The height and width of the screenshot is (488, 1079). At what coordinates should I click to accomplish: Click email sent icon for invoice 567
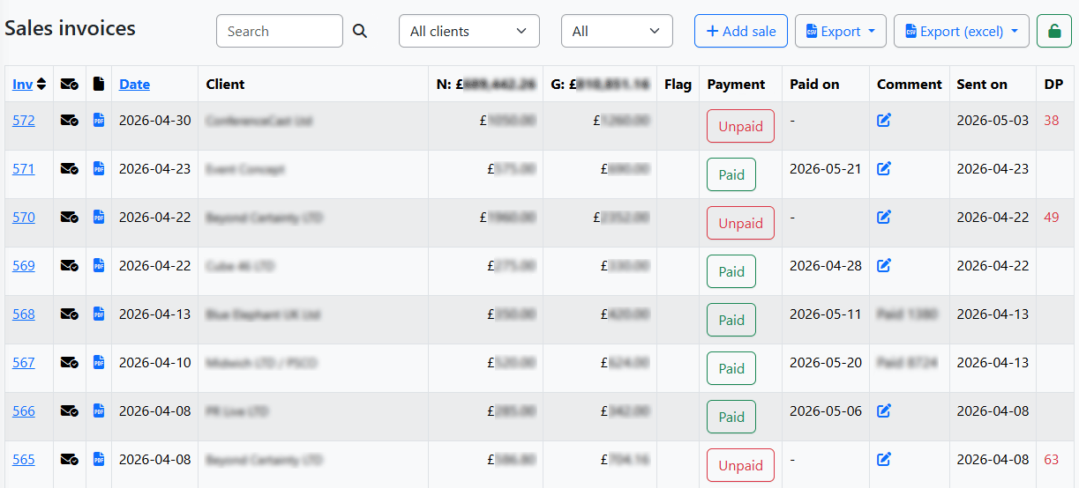pos(69,362)
